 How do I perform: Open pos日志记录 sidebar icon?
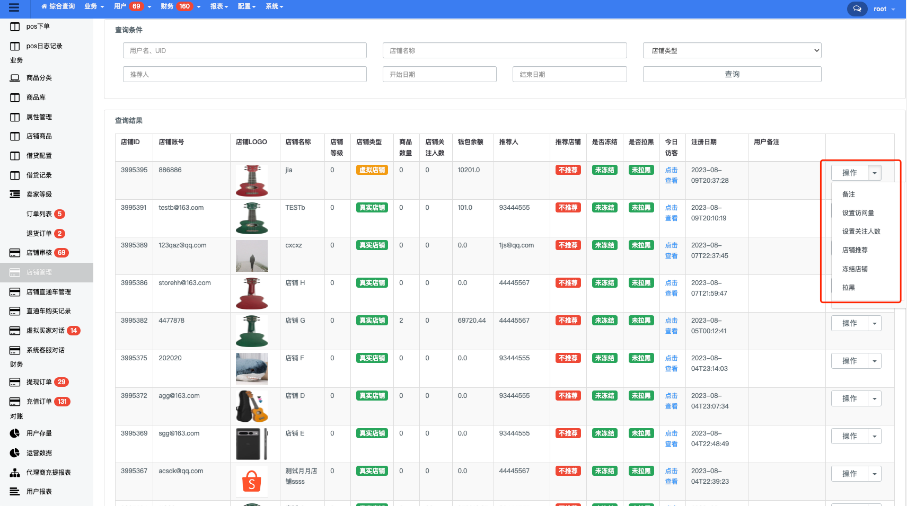15,46
